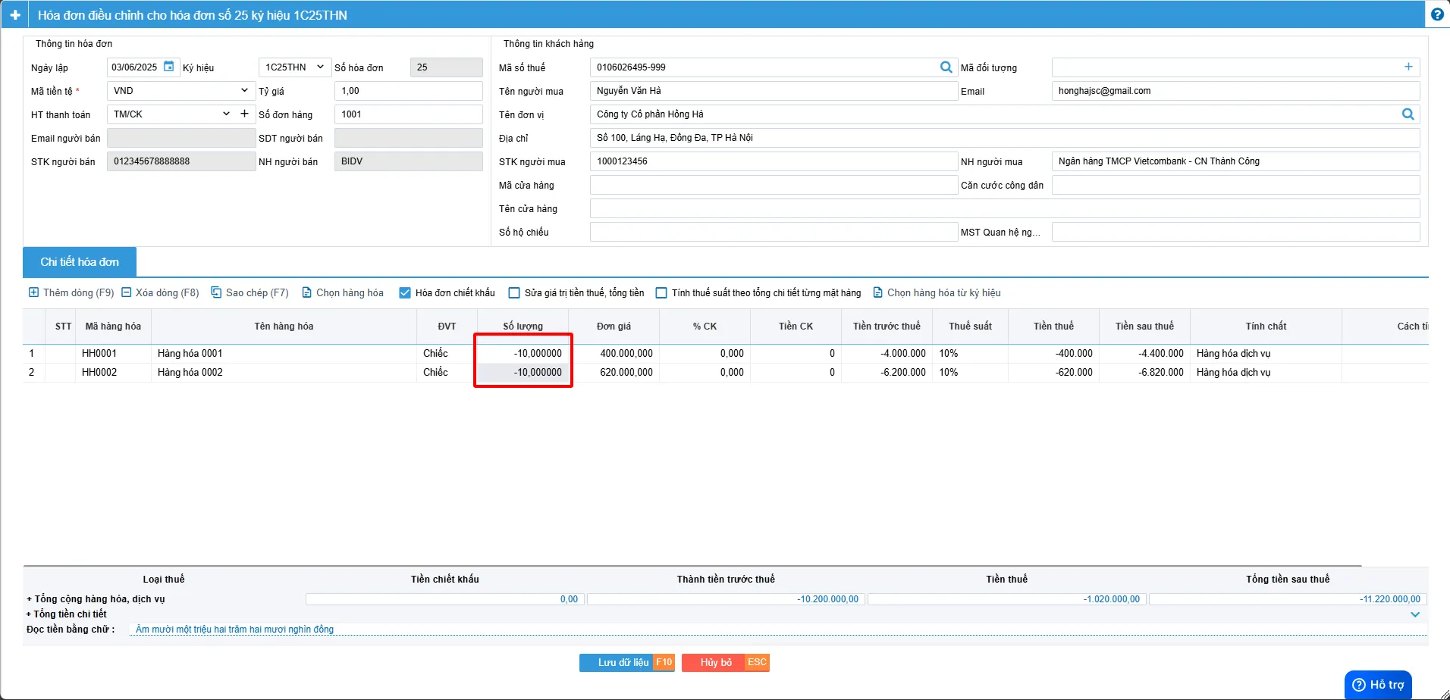Click Hàng hóa 0001 name cell
This screenshot has width=1450, height=700.
click(284, 354)
